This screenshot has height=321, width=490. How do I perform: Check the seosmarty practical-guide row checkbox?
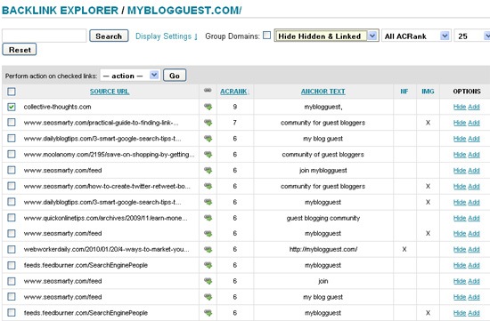12,123
